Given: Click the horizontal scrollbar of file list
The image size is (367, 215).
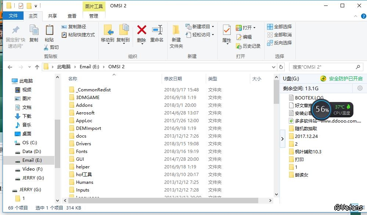Looking at the screenshot, I should (163, 201).
